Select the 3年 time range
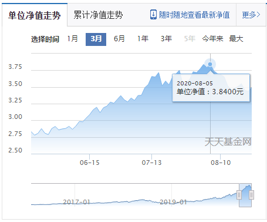The height and width of the screenshot is (222, 267). [166, 39]
